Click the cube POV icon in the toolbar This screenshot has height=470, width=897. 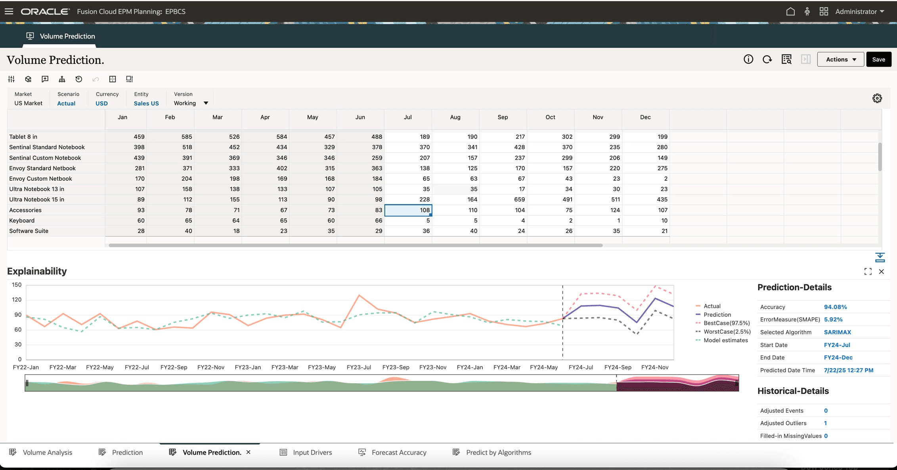pyautogui.click(x=28, y=79)
